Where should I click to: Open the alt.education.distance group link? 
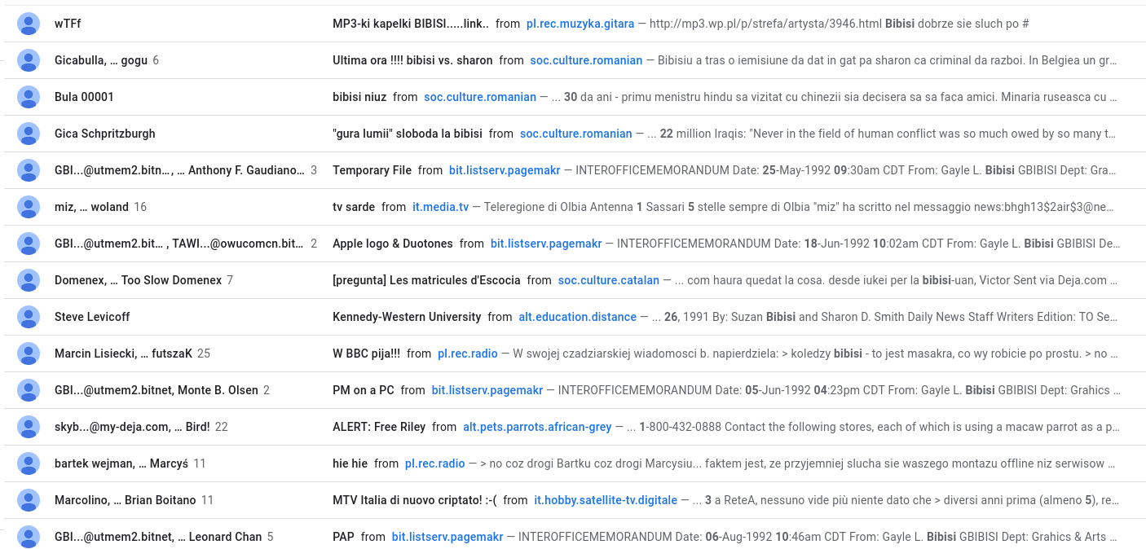577,317
